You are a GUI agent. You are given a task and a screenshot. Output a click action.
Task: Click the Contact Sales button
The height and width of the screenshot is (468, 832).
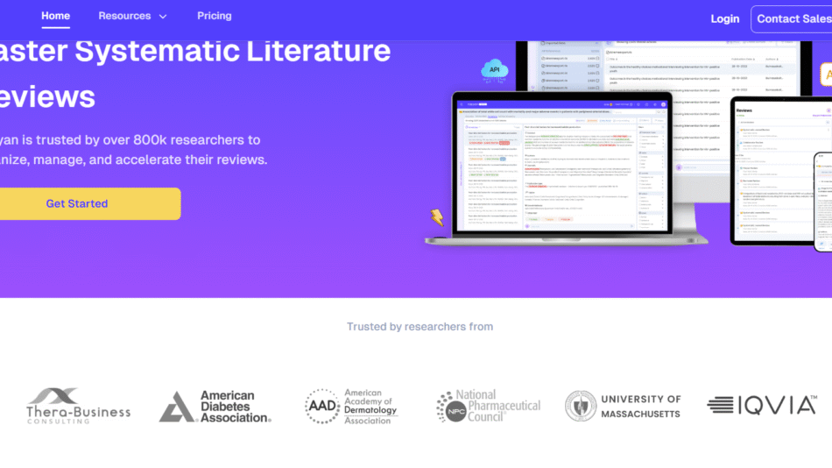click(792, 18)
